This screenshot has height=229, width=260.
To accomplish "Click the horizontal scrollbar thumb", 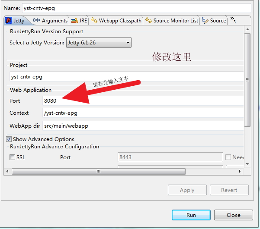I will coord(99,171).
